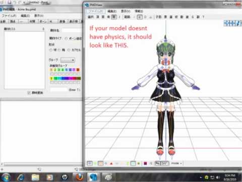Activate the highlighted 剛 rigid-body selection button in PMDView toolbar
This screenshot has width=242, height=182.
click(114, 17)
